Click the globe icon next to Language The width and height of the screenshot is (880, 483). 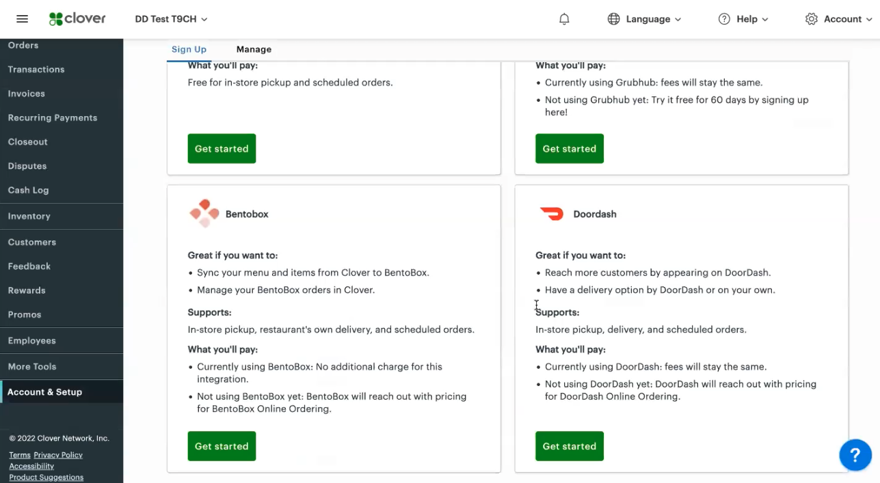(x=613, y=18)
